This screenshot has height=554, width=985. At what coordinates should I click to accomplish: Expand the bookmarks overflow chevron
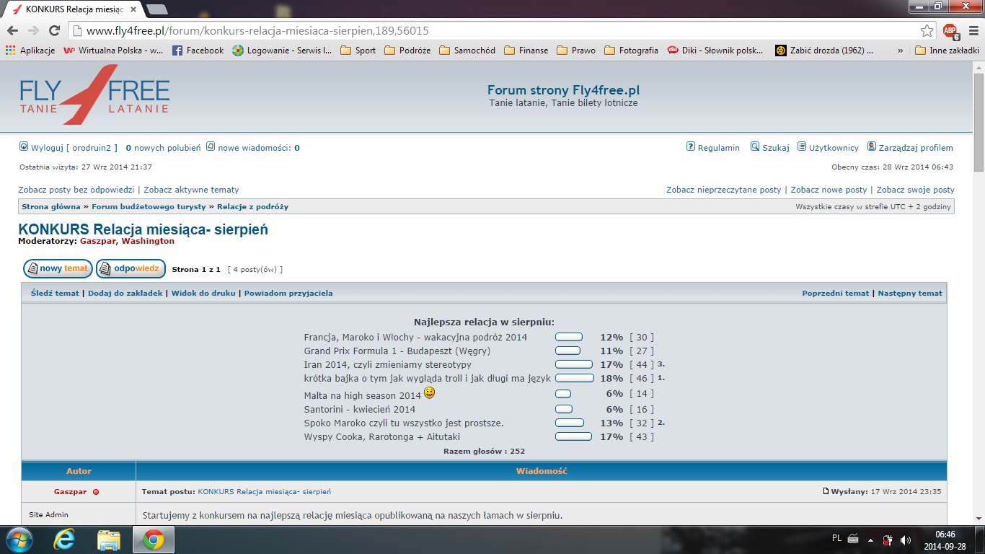[x=900, y=50]
